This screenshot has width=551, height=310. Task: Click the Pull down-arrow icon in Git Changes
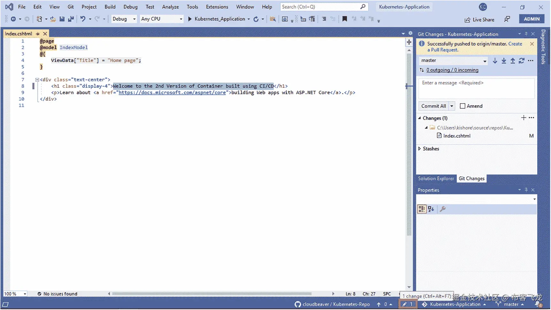pos(504,61)
